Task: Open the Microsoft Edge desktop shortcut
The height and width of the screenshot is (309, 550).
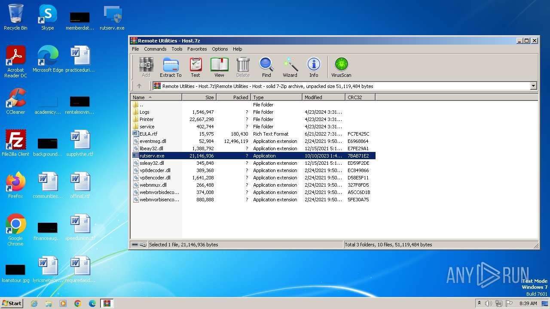Action: pos(48,59)
